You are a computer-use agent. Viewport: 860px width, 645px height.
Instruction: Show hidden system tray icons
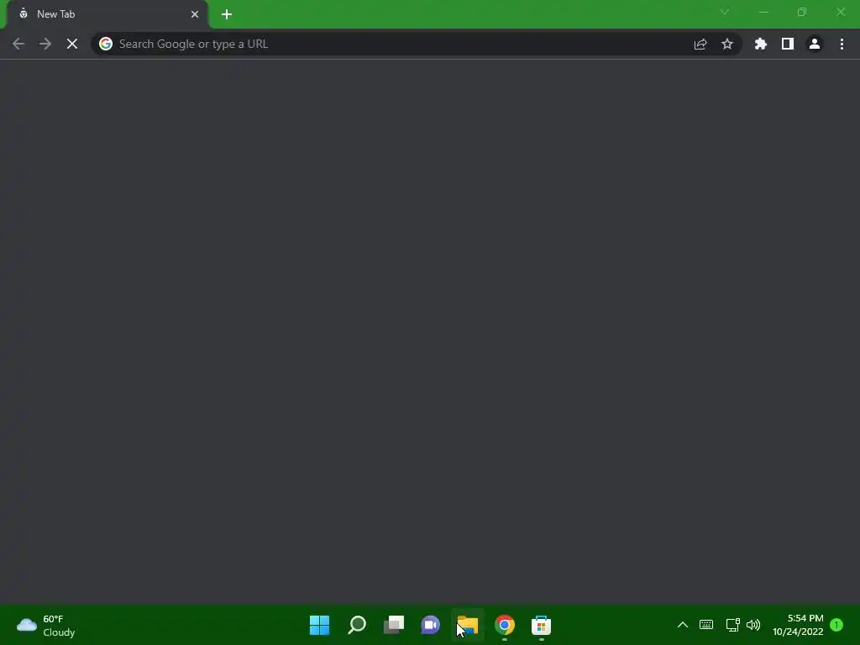(683, 625)
